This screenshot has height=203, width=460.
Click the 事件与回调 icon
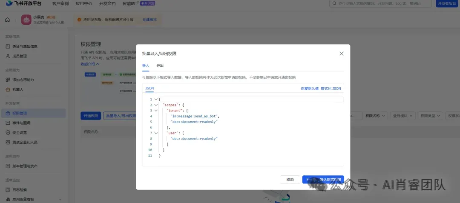pyautogui.click(x=8, y=123)
